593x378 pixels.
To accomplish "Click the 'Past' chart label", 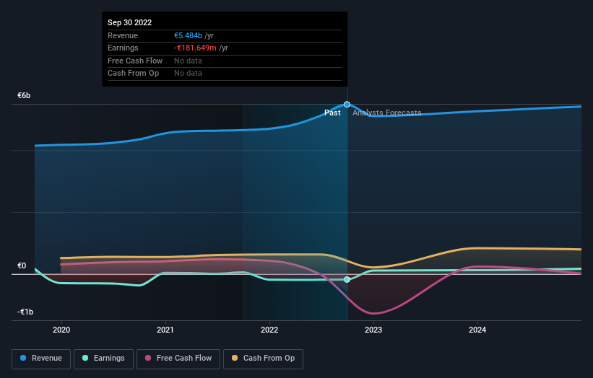I will 332,113.
